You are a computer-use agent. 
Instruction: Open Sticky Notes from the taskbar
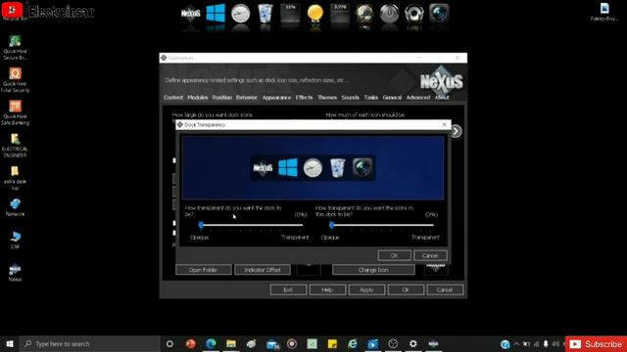[x=332, y=343]
